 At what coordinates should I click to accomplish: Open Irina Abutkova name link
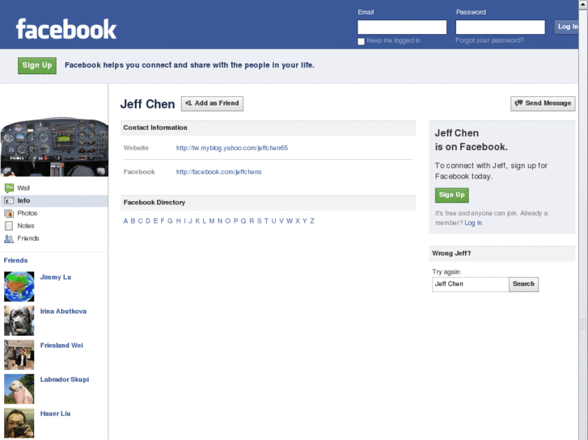tap(63, 311)
